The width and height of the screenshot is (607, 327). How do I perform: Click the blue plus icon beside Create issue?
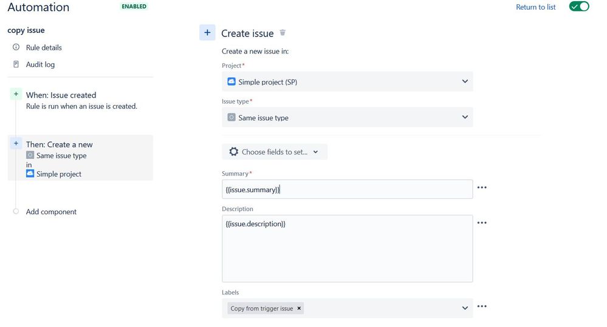(x=207, y=33)
